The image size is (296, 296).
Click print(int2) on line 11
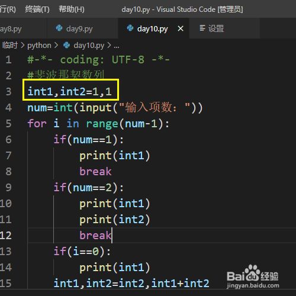click(x=115, y=220)
